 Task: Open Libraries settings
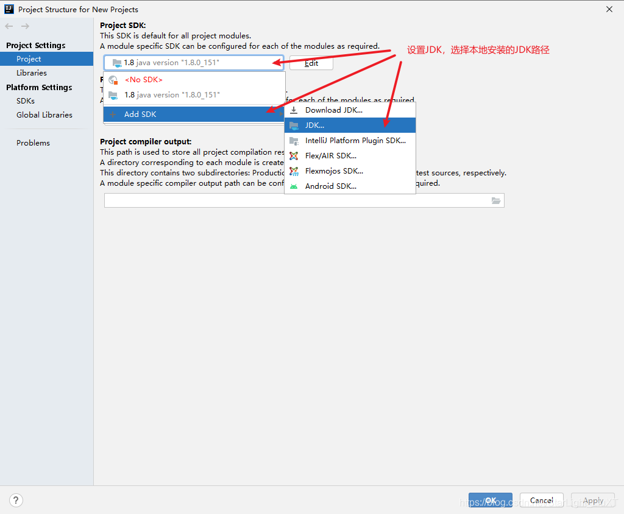tap(32, 73)
